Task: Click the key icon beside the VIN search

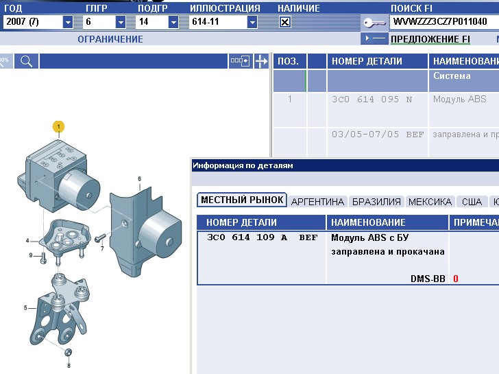Action: click(375, 22)
